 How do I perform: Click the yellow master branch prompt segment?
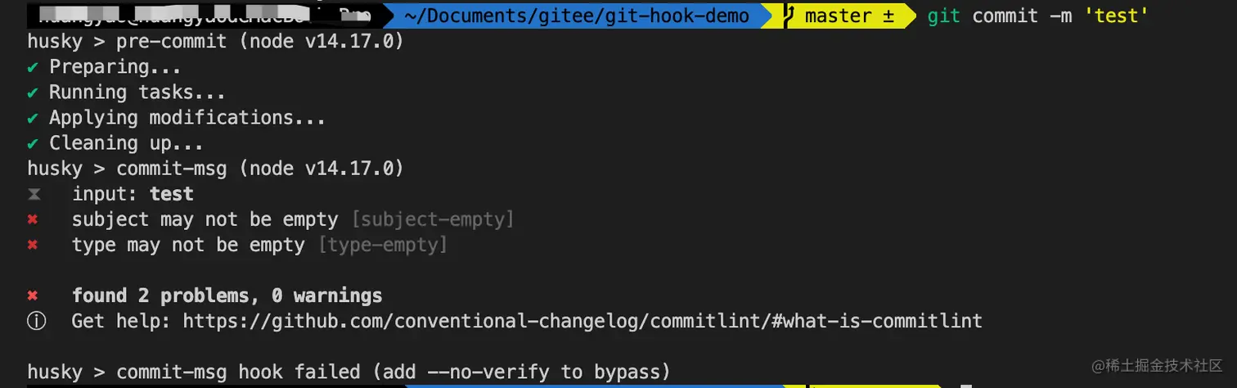(845, 16)
